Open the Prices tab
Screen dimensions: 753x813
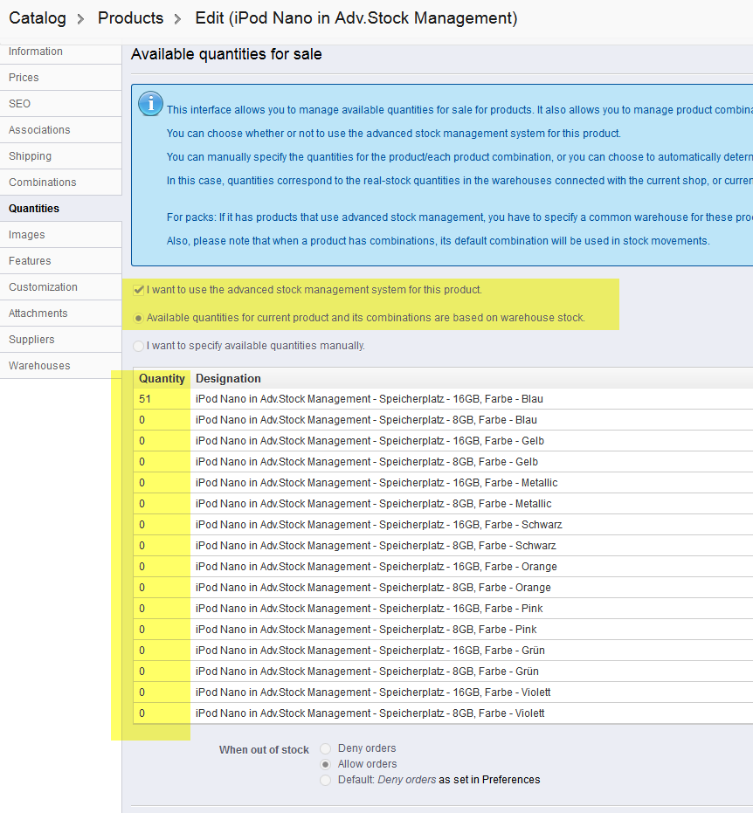tap(60, 78)
